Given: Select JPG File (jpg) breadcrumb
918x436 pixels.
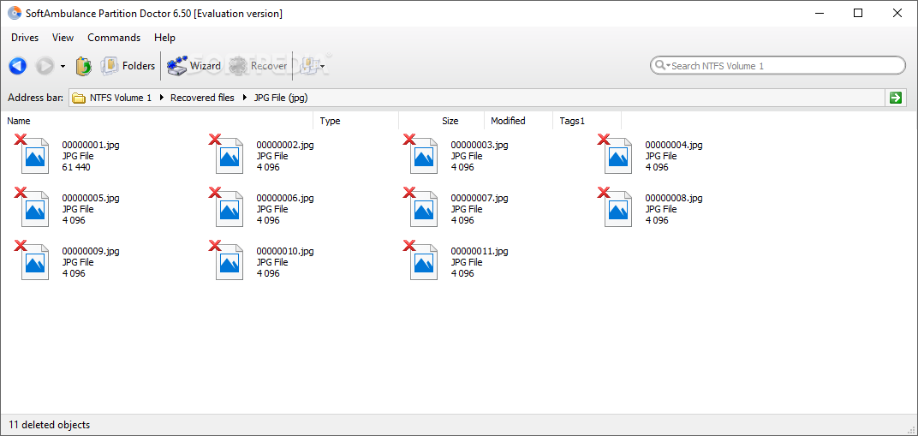Looking at the screenshot, I should [x=281, y=98].
